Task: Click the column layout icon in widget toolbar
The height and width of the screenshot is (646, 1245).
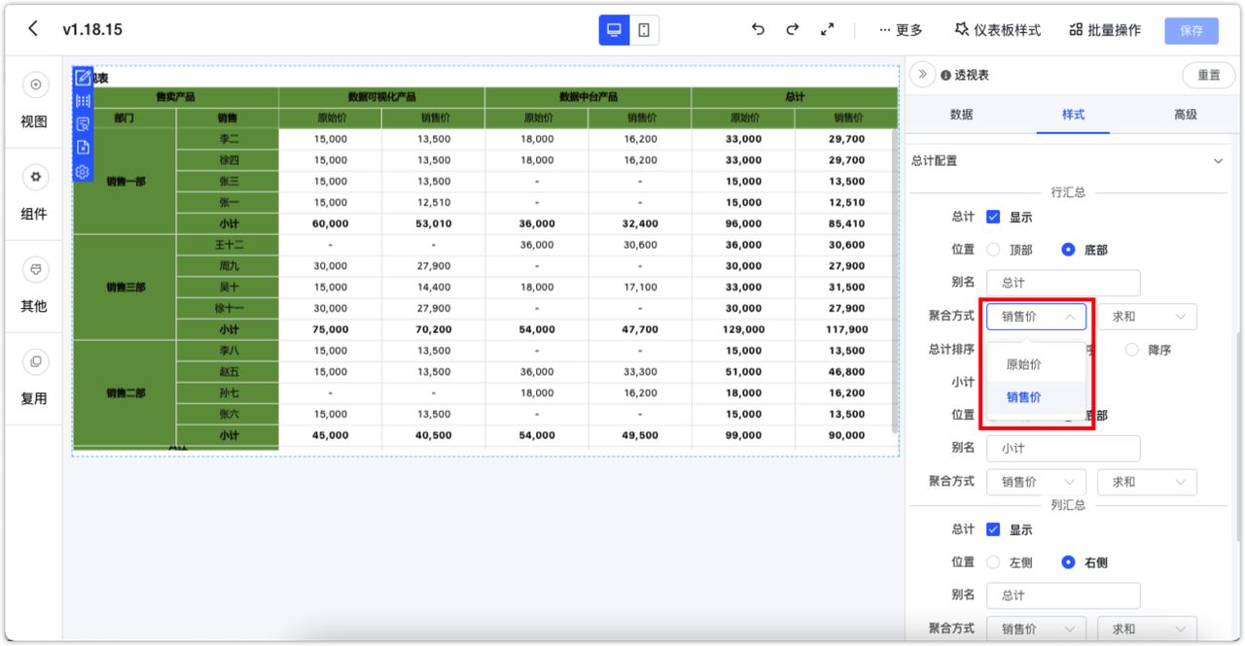Action: pos(83,101)
